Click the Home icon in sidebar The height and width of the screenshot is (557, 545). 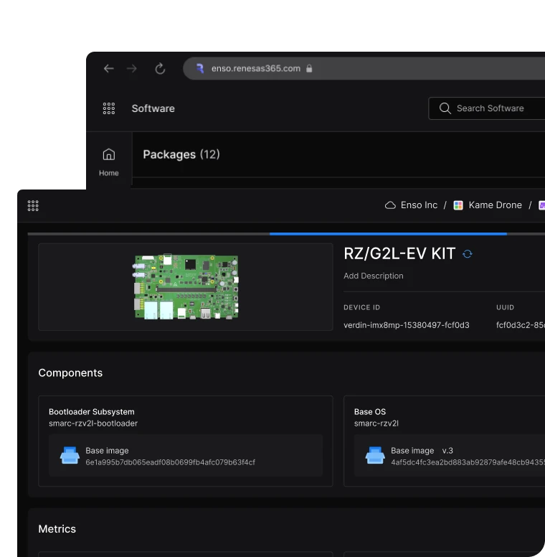109,154
